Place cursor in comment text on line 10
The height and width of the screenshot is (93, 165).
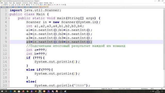click(x=76, y=46)
